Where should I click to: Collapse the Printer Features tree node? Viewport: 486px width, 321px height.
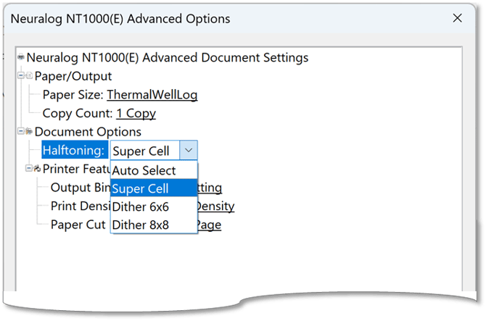point(29,169)
